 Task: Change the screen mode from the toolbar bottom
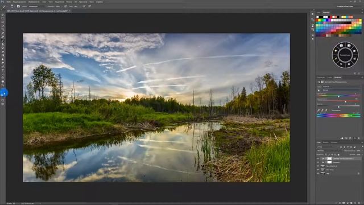pyautogui.click(x=2, y=104)
